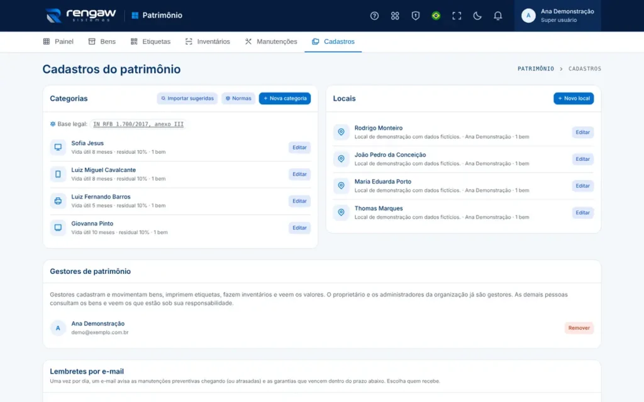Viewport: 644px width, 402px height.
Task: Click PATRIMÔNIO in the breadcrumb
Action: click(x=536, y=68)
